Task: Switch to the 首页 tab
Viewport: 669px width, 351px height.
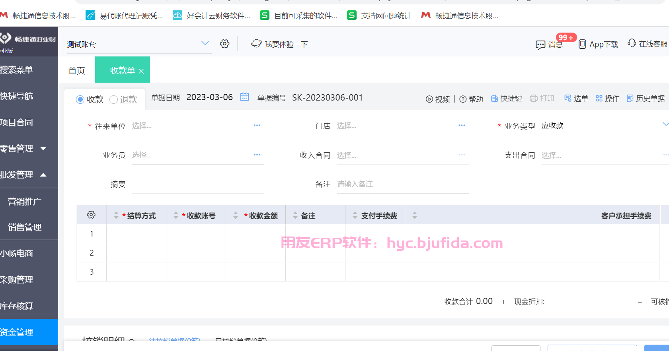Action: 76,70
